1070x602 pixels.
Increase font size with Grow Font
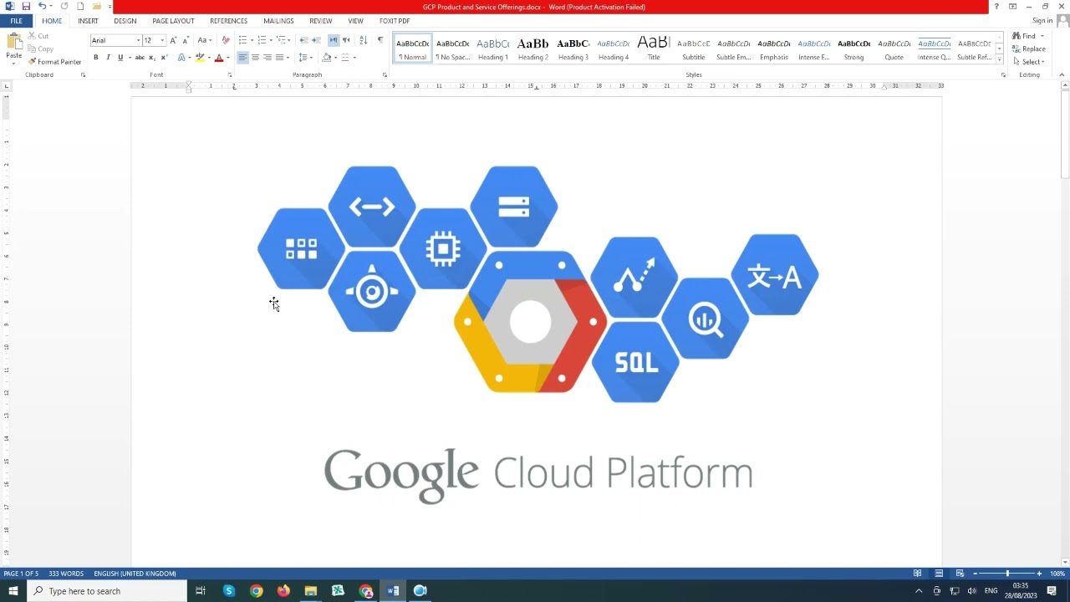click(173, 40)
